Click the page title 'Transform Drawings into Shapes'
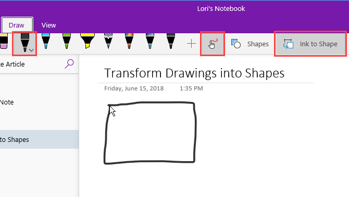This screenshot has height=197, width=349. [x=194, y=73]
